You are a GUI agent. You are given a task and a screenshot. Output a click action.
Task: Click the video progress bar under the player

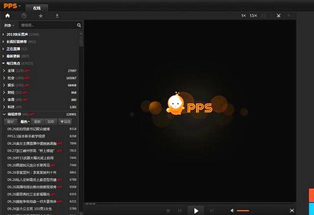190,204
